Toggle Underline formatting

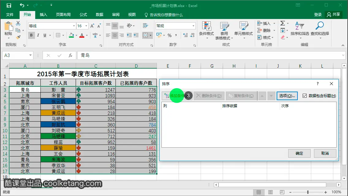[x=45, y=35]
